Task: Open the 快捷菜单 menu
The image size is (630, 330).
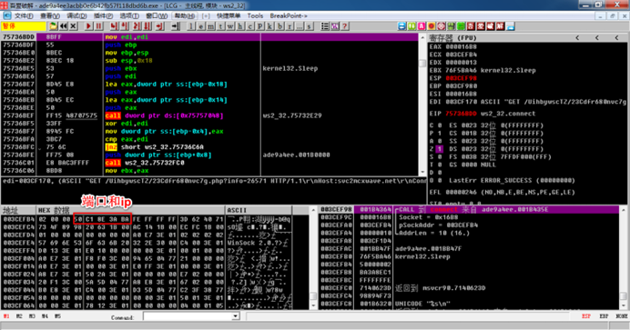Action: pyautogui.click(x=229, y=15)
